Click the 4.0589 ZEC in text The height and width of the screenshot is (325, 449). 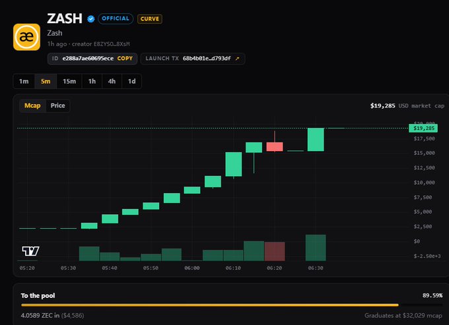tap(40, 316)
